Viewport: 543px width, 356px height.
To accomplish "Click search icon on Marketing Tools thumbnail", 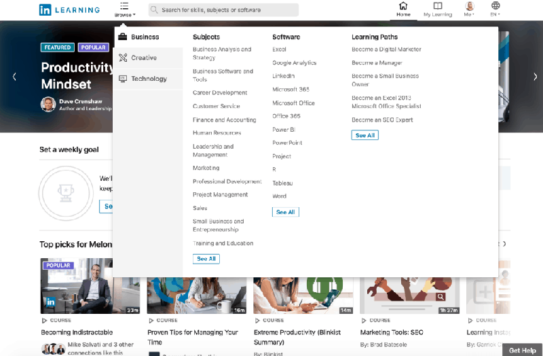I will 440,297.
